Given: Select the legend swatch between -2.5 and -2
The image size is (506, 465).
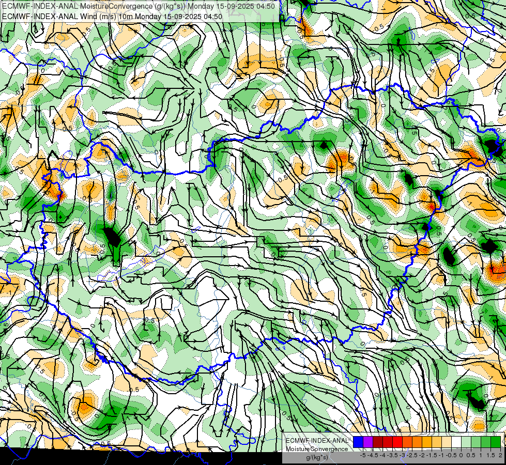Looking at the screenshot, I should 417,442.
